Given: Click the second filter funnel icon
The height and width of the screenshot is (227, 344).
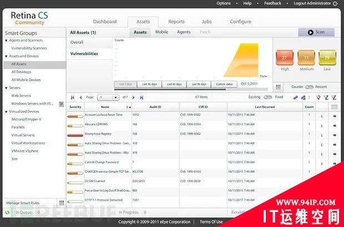Looking at the screenshot, I should click(x=326, y=97).
